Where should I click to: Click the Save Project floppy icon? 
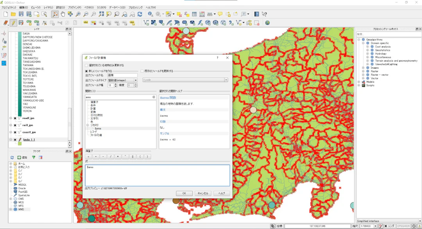pyautogui.click(x=21, y=14)
